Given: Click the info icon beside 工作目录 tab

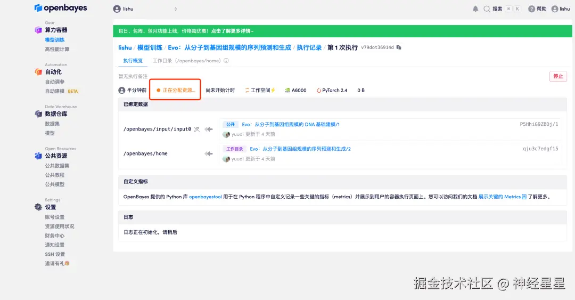Looking at the screenshot, I should [x=226, y=61].
